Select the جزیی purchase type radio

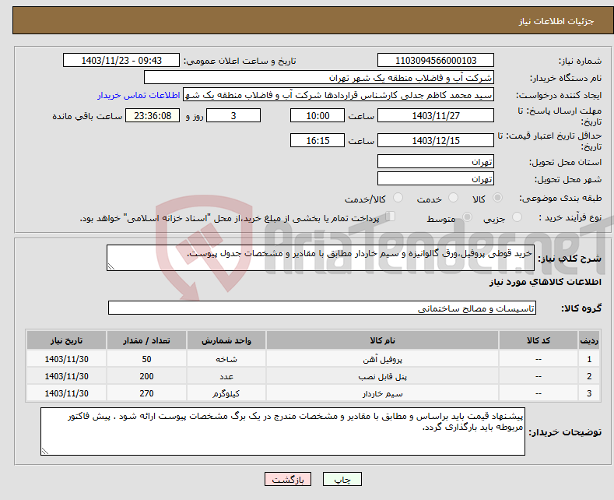coord(517,217)
